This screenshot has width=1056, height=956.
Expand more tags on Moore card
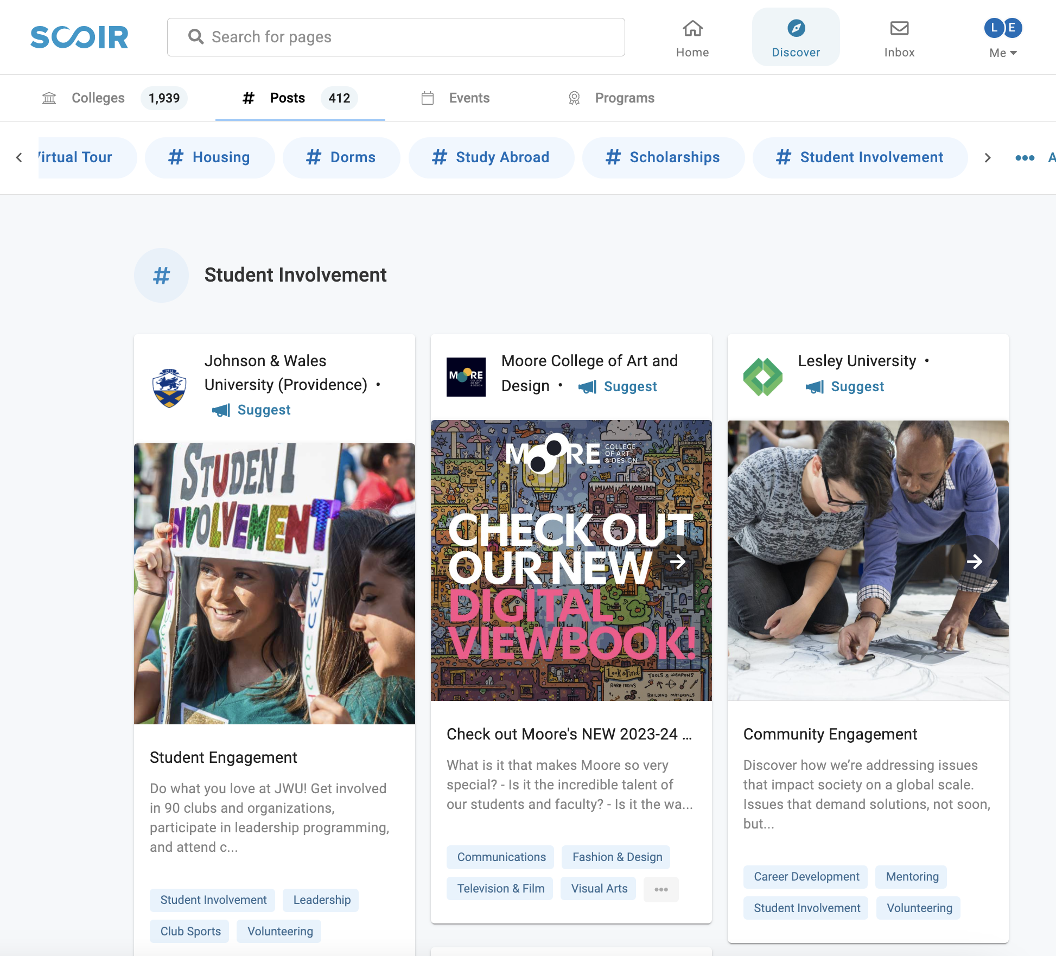pos(661,889)
